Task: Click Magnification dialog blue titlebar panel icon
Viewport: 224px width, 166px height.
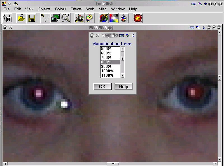Action: point(122,35)
